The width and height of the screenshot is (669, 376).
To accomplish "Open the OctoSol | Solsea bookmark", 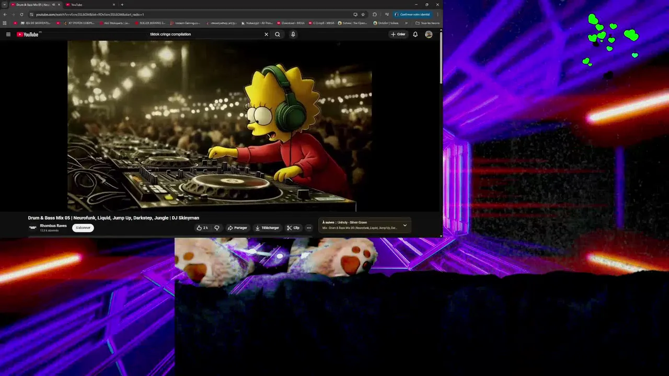I will (x=386, y=23).
